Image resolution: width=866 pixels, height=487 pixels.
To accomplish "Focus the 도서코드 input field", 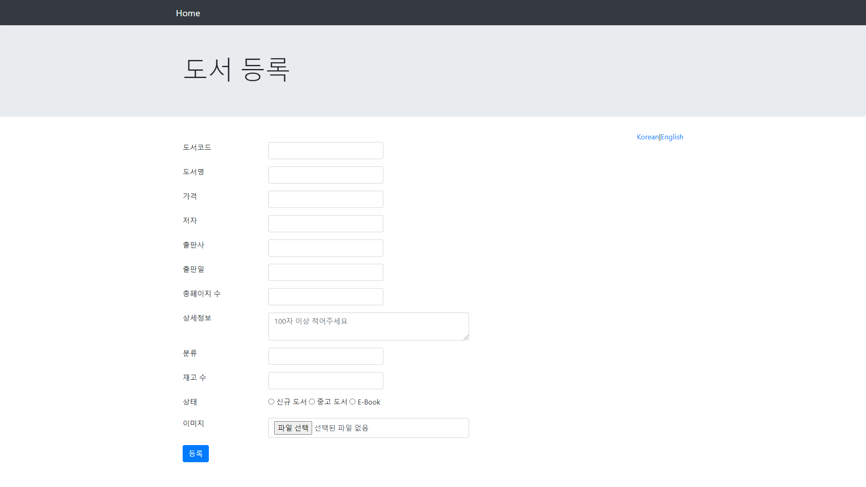I will click(x=326, y=151).
